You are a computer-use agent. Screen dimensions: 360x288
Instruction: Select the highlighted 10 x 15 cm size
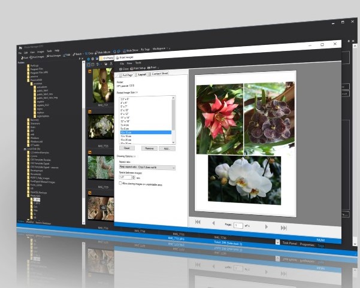coord(146,132)
